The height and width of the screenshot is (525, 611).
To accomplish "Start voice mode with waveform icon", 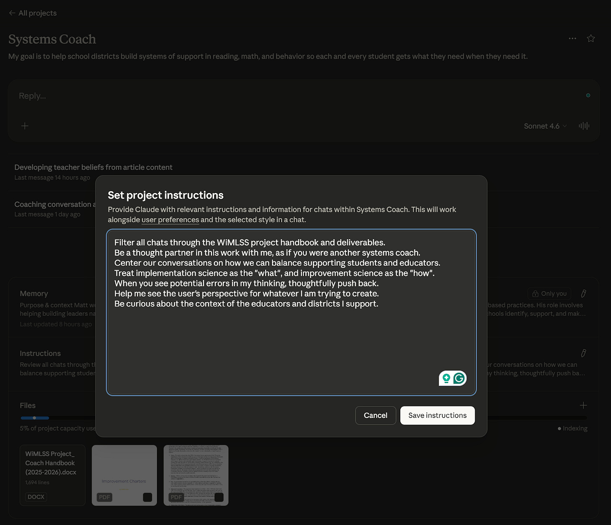I will 584,126.
